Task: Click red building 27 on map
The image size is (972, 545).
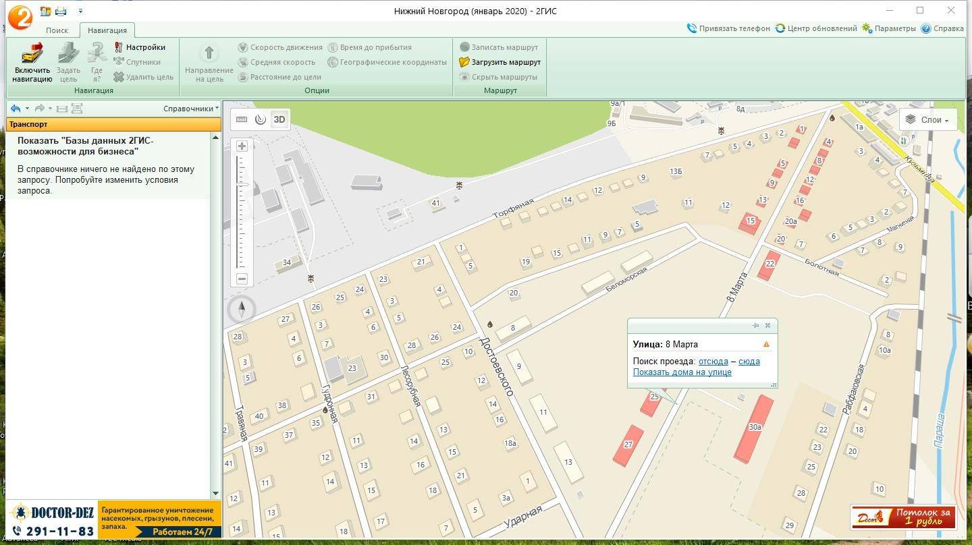Action: tap(628, 445)
